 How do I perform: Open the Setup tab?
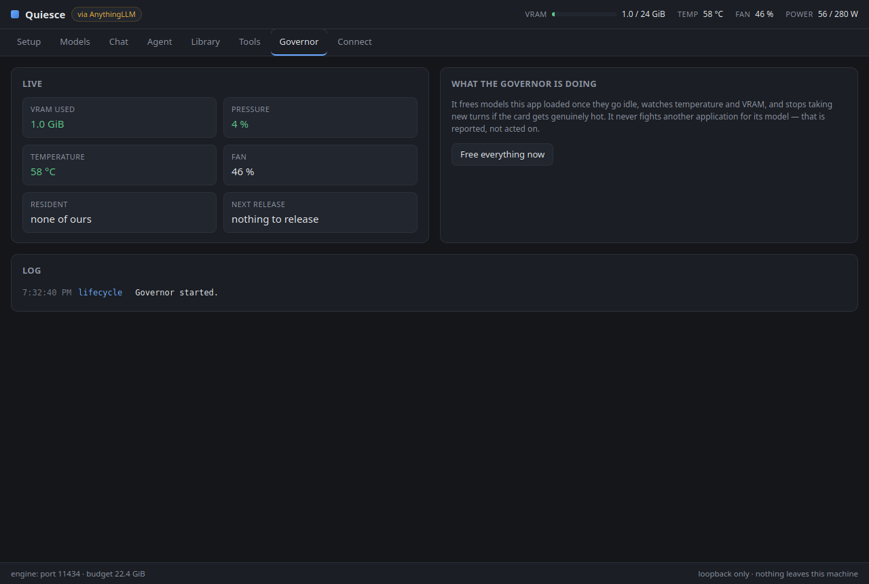tap(29, 41)
